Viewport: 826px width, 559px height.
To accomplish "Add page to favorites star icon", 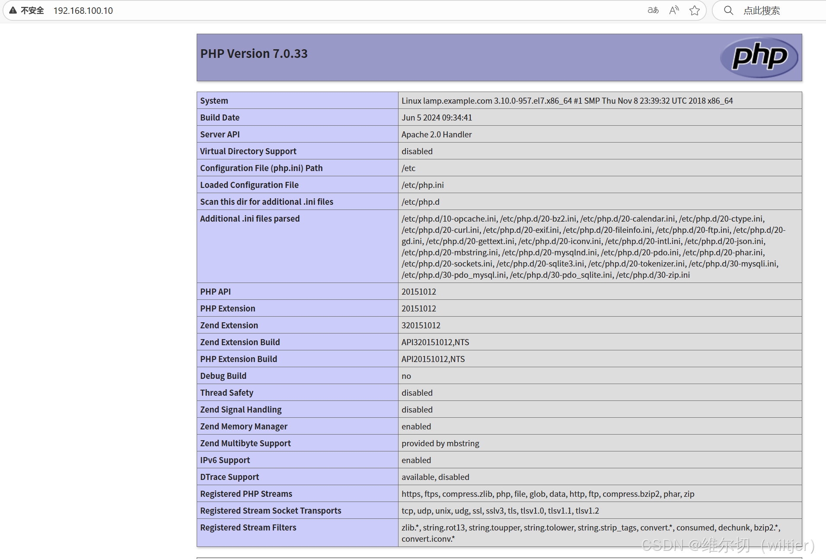I will [695, 10].
